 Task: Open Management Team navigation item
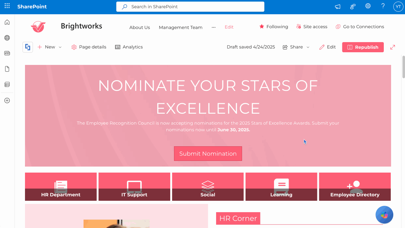(x=181, y=27)
